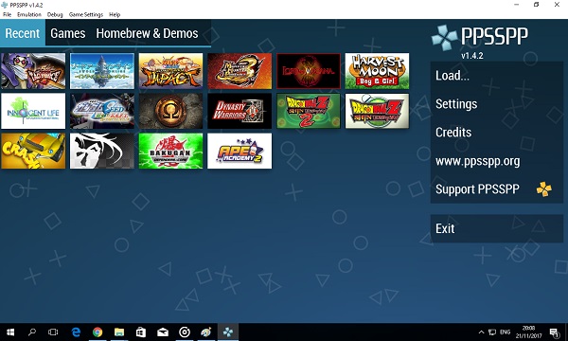Click the Microsoft Edge taskbar icon

tap(76, 332)
